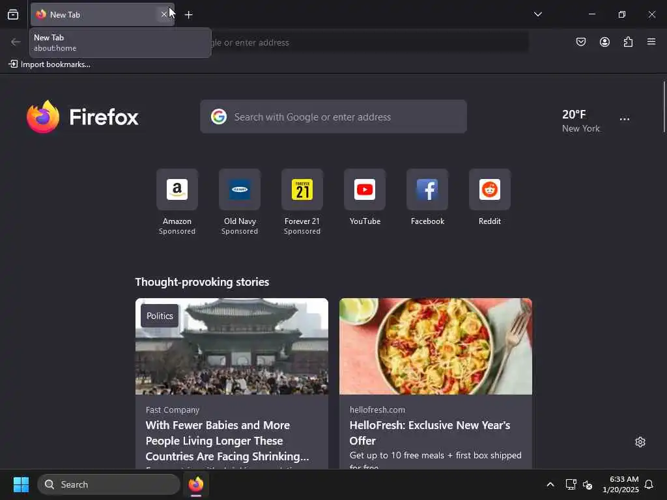Click the Firefox logo on page
667x500 pixels.
[83, 117]
